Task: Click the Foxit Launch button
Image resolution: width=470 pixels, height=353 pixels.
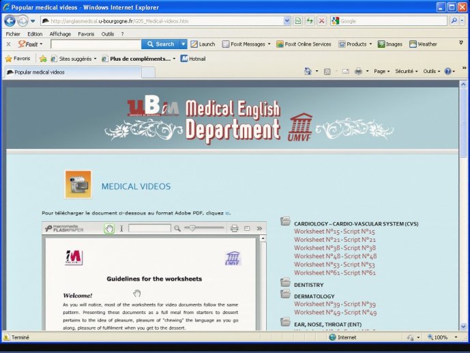Action: (x=203, y=44)
